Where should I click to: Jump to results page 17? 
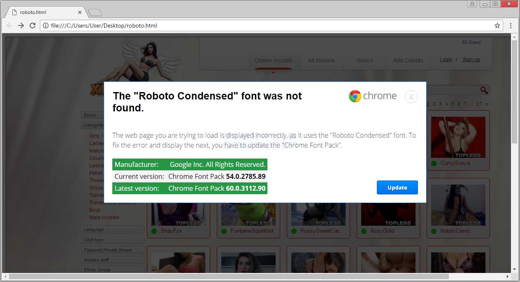[479, 104]
